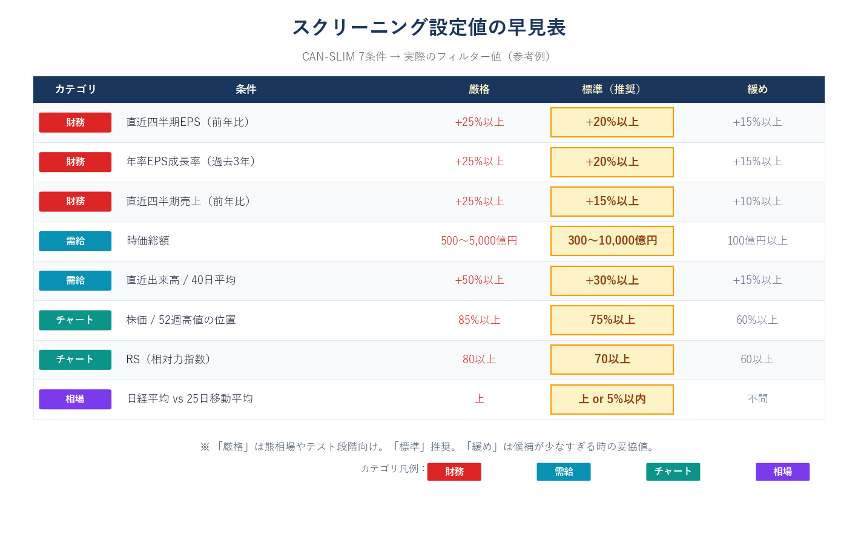The height and width of the screenshot is (543, 858).
Task: Click 相場 badge in 日経平均 row
Action: tap(75, 399)
